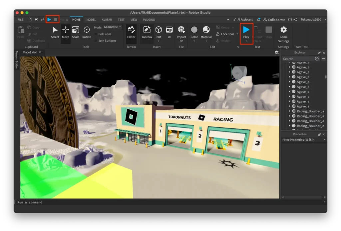
Task: Switch to the HOME ribbon tab
Action: click(x=76, y=20)
